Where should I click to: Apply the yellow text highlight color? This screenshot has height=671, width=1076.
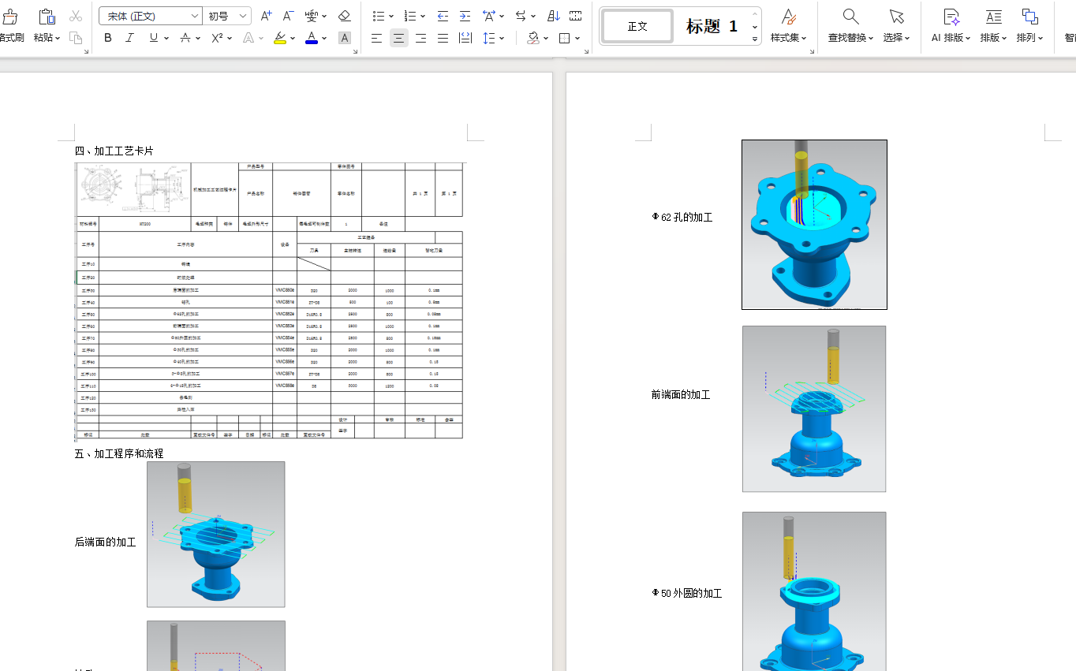pyautogui.click(x=280, y=38)
